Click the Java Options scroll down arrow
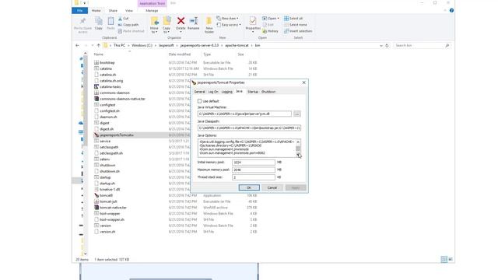The height and width of the screenshot is (280, 498). 298,154
